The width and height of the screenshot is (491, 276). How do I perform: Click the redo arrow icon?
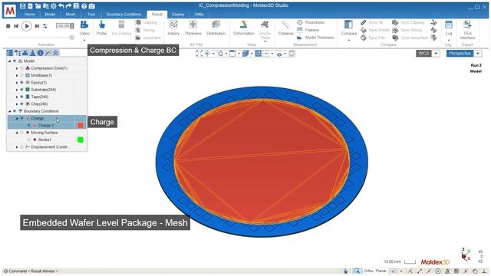[x=68, y=6]
